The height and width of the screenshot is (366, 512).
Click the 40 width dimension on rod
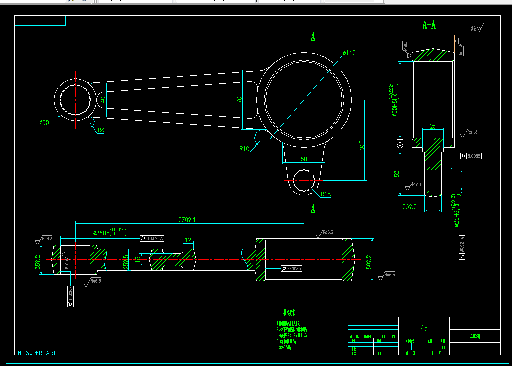pos(103,100)
